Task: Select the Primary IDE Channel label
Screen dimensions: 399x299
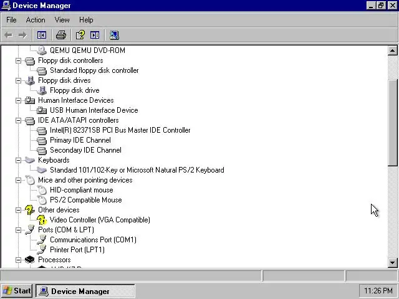Action: (x=80, y=140)
